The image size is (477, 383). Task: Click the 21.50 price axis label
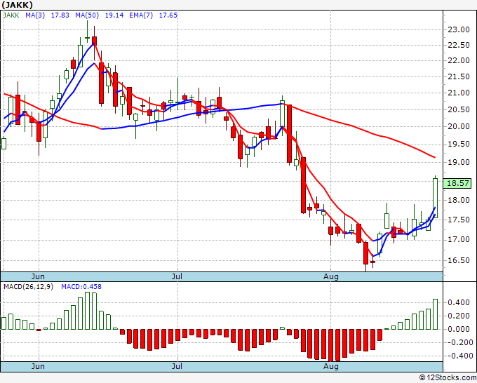459,76
